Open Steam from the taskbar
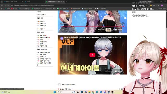 coord(109,92)
